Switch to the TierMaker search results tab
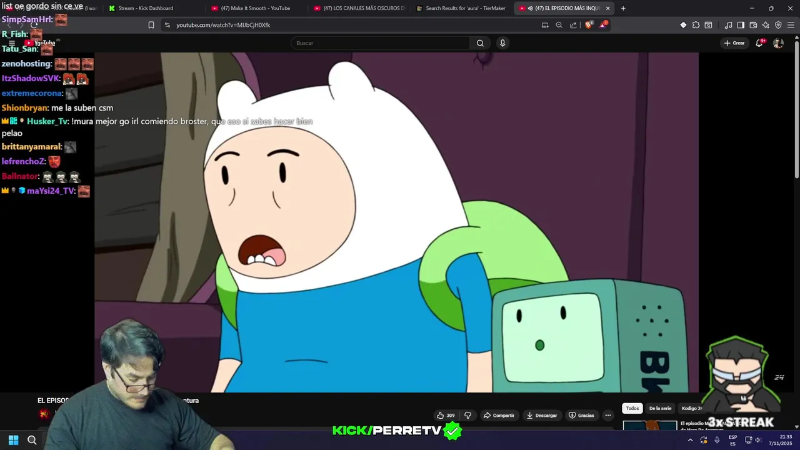This screenshot has width=800, height=450. click(461, 8)
